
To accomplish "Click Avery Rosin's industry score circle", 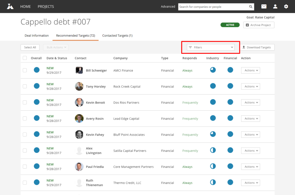I will click(213, 118).
